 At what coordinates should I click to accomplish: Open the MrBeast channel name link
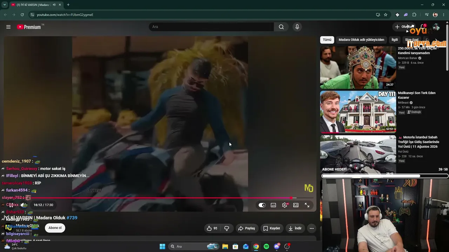click(403, 103)
